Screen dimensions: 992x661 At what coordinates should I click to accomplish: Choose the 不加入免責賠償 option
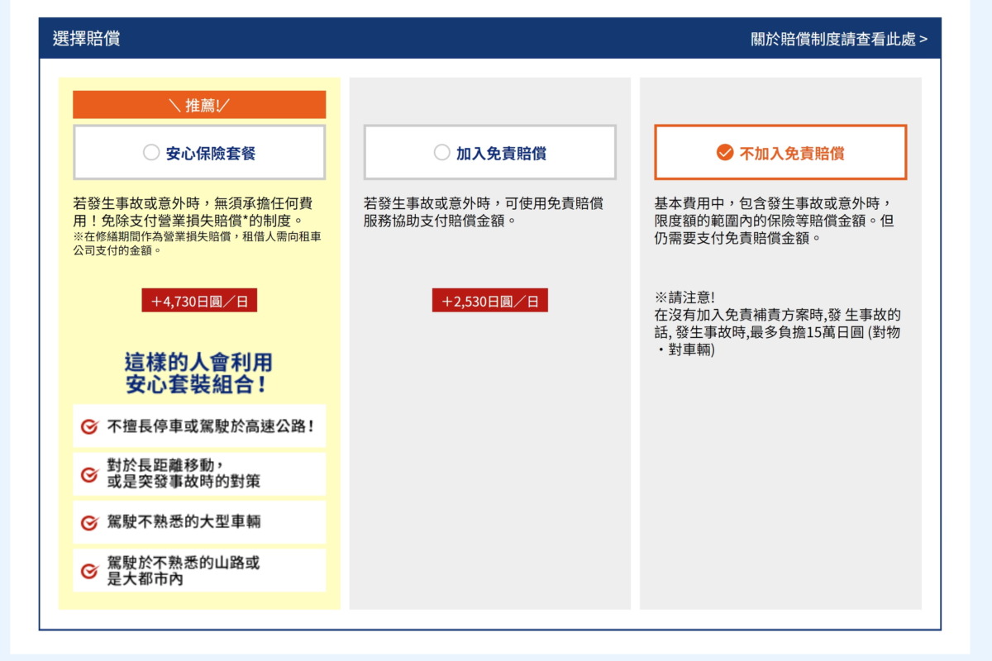780,153
